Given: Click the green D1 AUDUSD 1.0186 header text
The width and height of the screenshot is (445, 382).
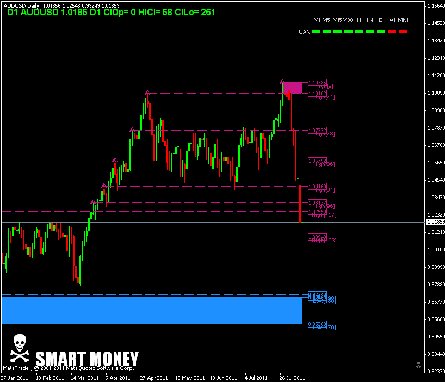Looking at the screenshot, I should click(x=111, y=12).
